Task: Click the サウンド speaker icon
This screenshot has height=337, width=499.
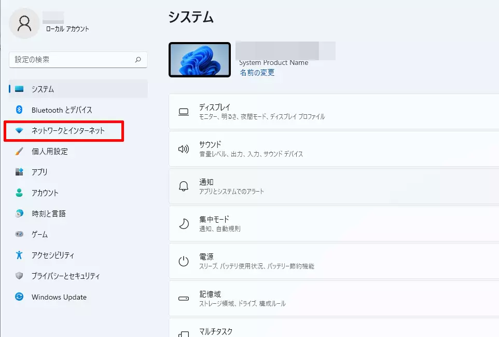Action: (x=184, y=149)
